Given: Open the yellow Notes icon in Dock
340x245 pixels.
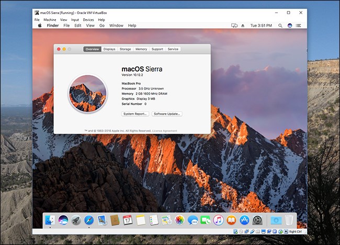Looking at the screenshot, I should coord(141,220).
